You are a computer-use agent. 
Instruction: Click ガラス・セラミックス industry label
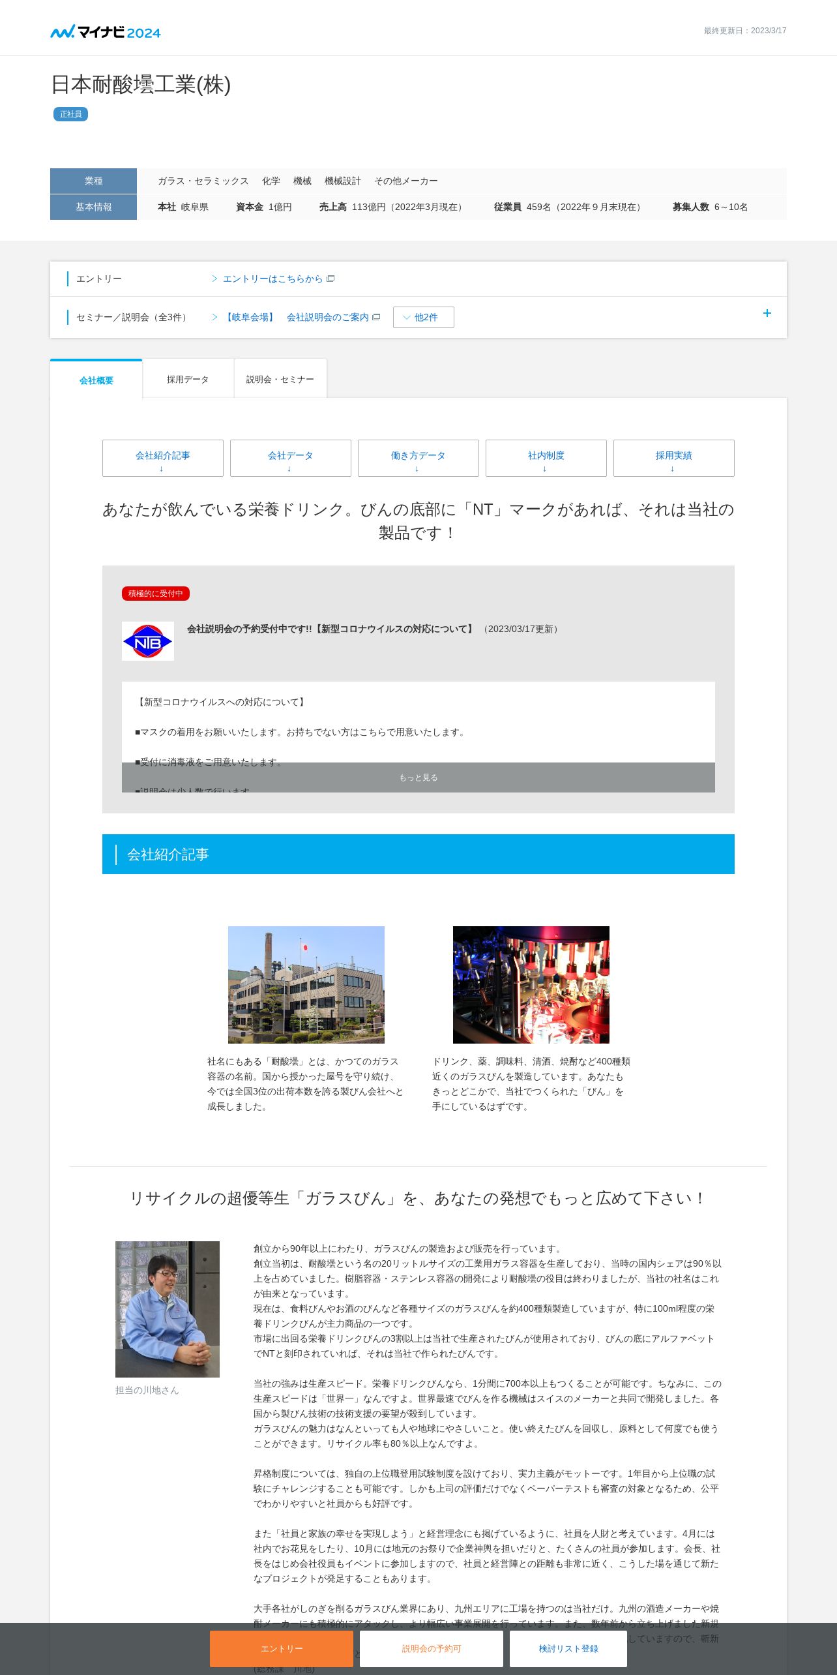[203, 181]
